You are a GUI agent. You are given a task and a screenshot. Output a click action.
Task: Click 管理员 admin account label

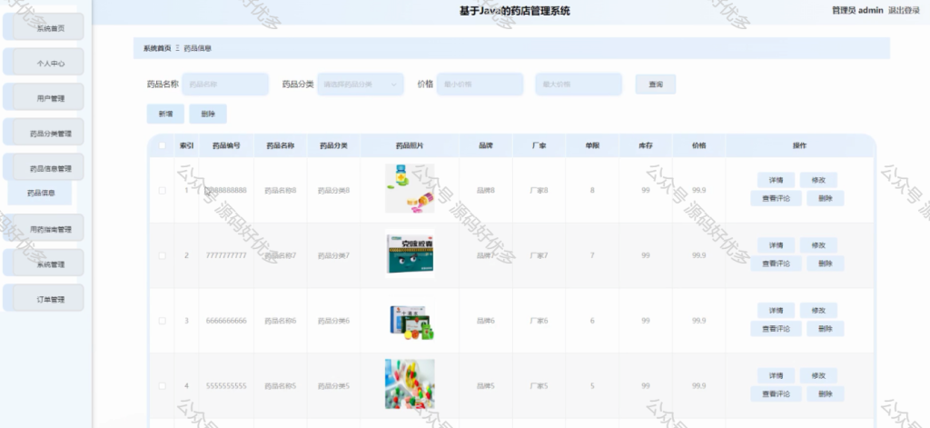tap(857, 11)
